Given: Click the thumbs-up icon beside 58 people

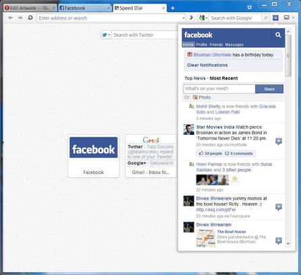Looking at the screenshot, I should (x=201, y=153).
